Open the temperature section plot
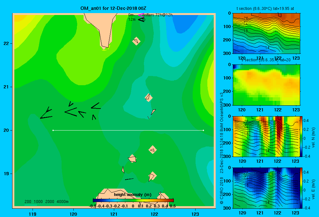Screen dimensions: 319x217 [x=266, y=34]
